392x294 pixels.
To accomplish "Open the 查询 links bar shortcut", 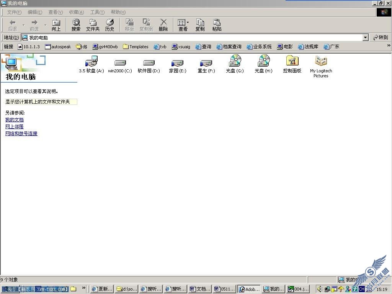I will [x=203, y=47].
